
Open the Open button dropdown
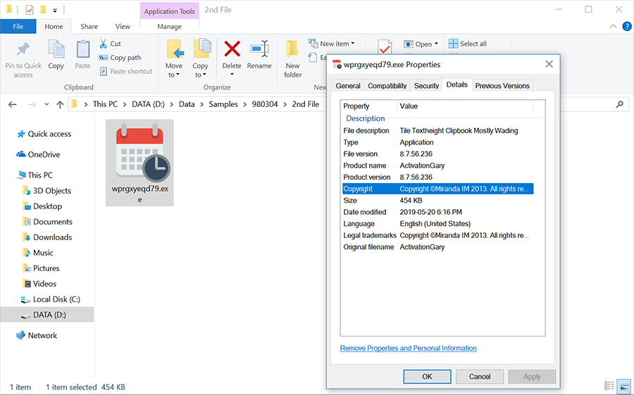point(436,44)
